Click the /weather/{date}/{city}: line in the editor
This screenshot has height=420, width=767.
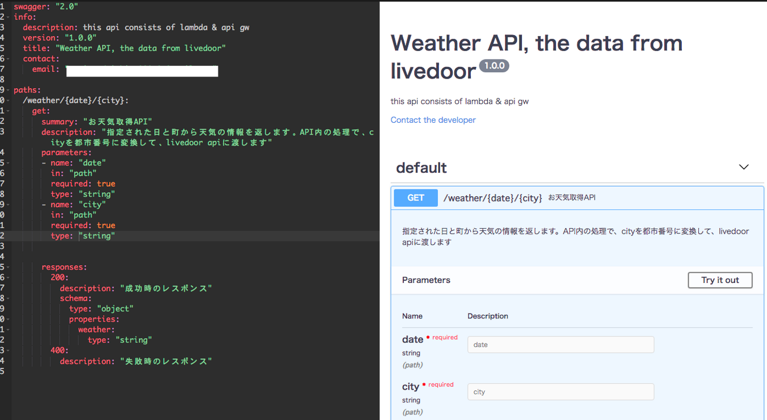pyautogui.click(x=76, y=100)
